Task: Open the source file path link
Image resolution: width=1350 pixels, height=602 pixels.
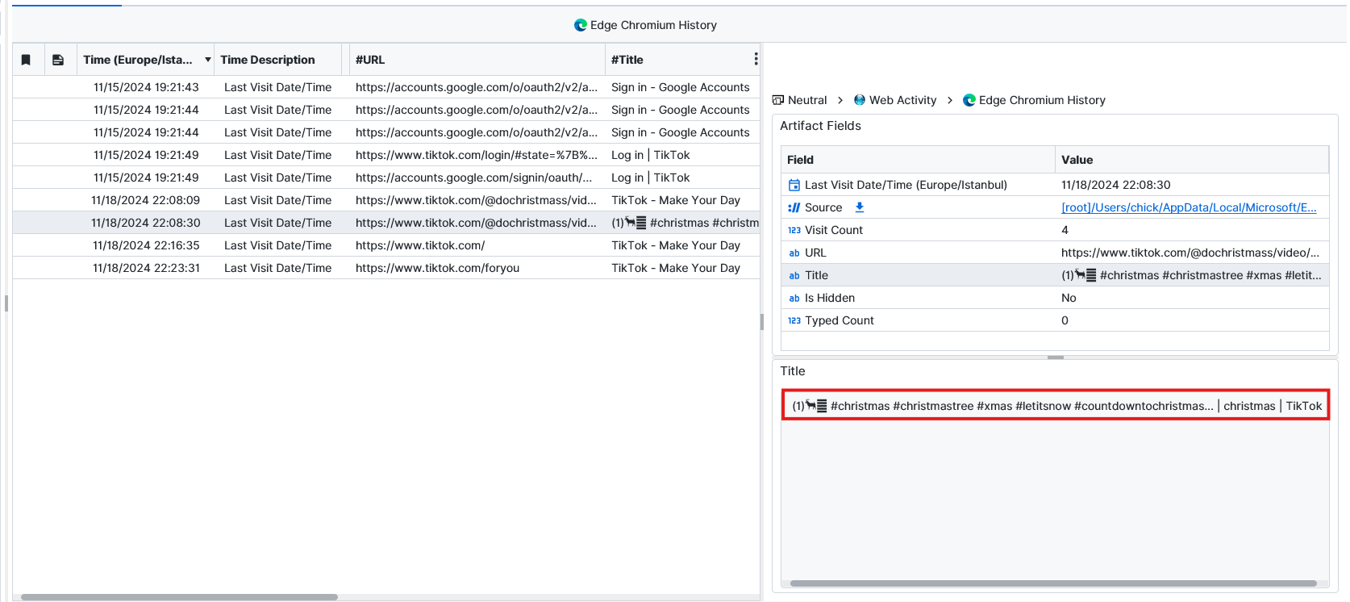Action: click(x=1188, y=207)
